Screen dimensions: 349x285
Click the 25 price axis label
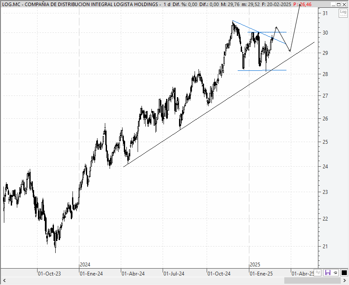pos(325,142)
